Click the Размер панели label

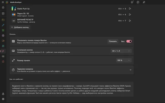(23, 60)
